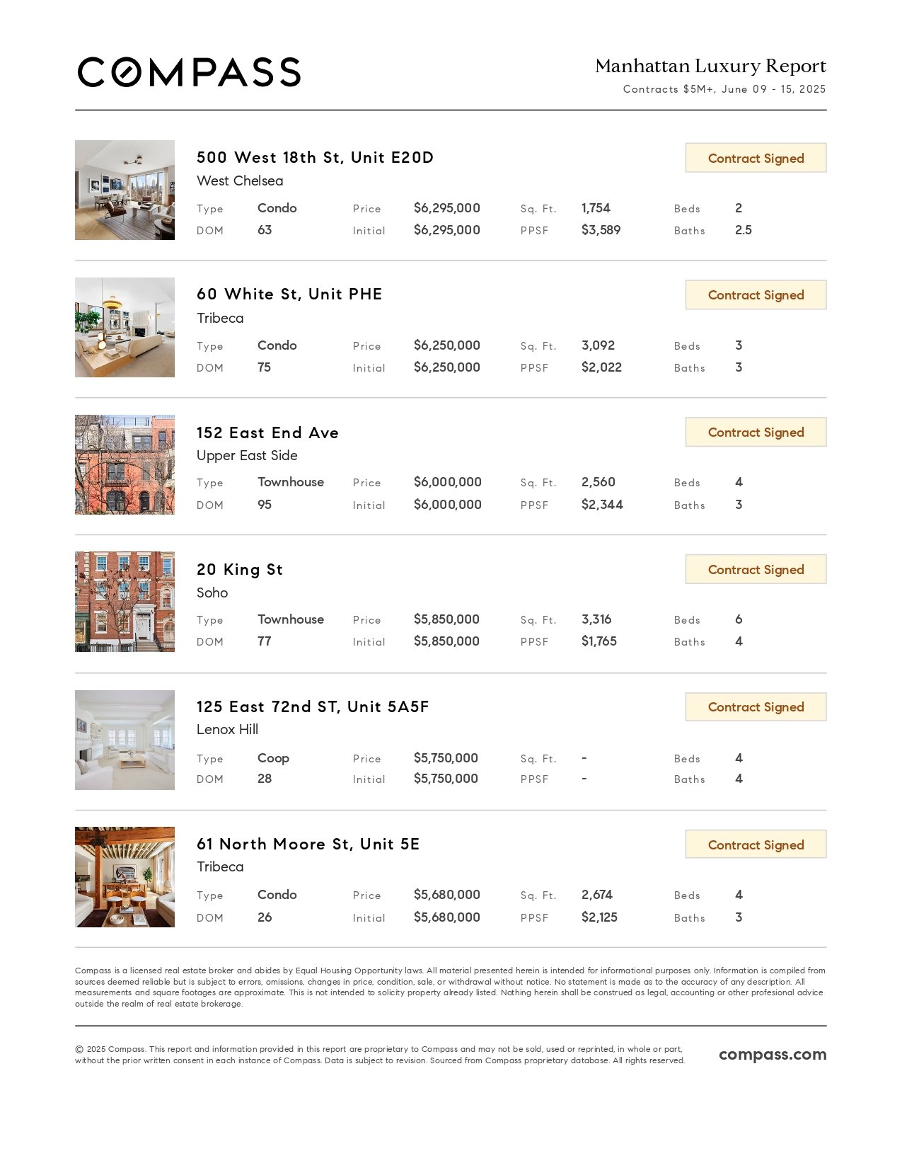
Task: Select the 61 North Moore St, Unit 5E title
Action: coord(308,844)
